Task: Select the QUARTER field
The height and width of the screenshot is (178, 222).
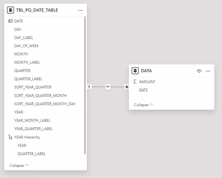Action: pos(22,70)
